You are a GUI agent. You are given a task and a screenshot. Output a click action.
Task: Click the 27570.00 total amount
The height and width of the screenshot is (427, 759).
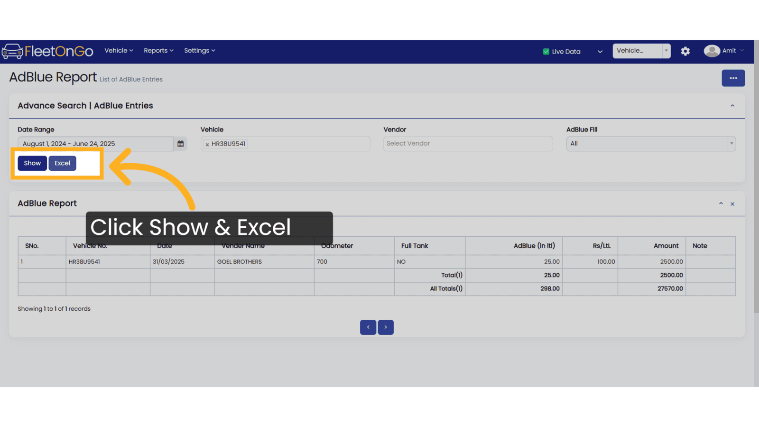tap(670, 289)
